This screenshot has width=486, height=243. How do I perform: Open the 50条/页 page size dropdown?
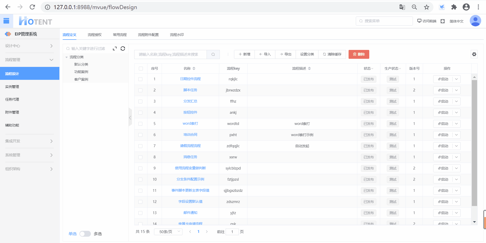tap(168, 232)
